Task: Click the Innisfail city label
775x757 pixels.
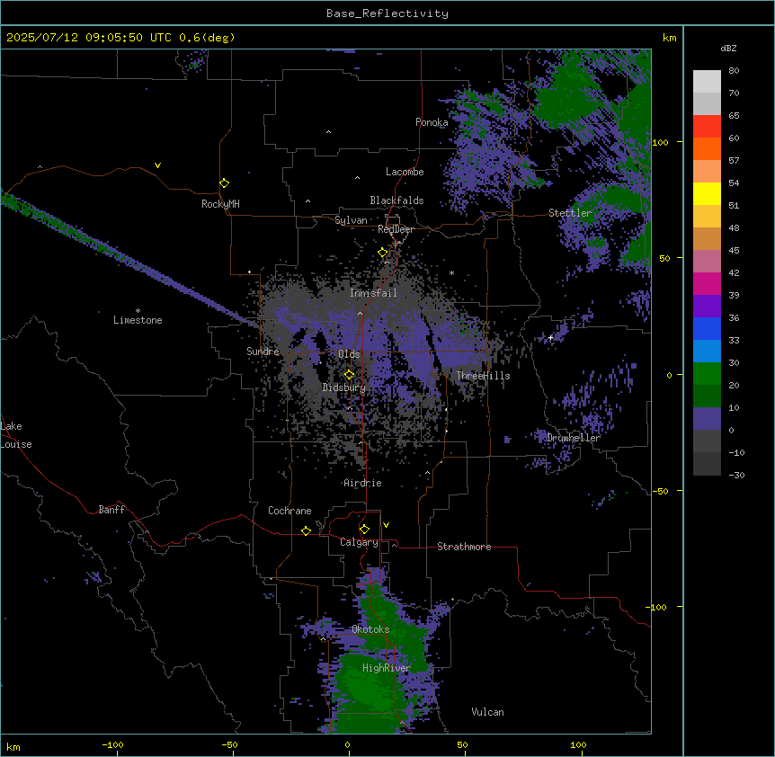Action: point(373,293)
